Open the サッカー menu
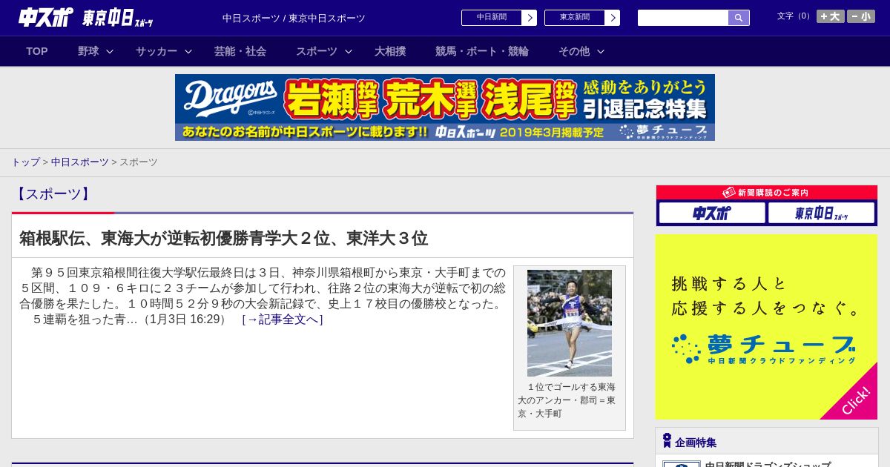 (x=156, y=51)
